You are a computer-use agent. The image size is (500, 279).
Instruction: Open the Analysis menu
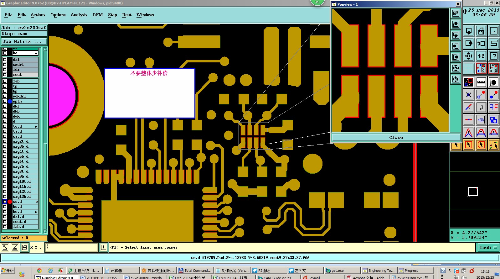click(x=79, y=15)
